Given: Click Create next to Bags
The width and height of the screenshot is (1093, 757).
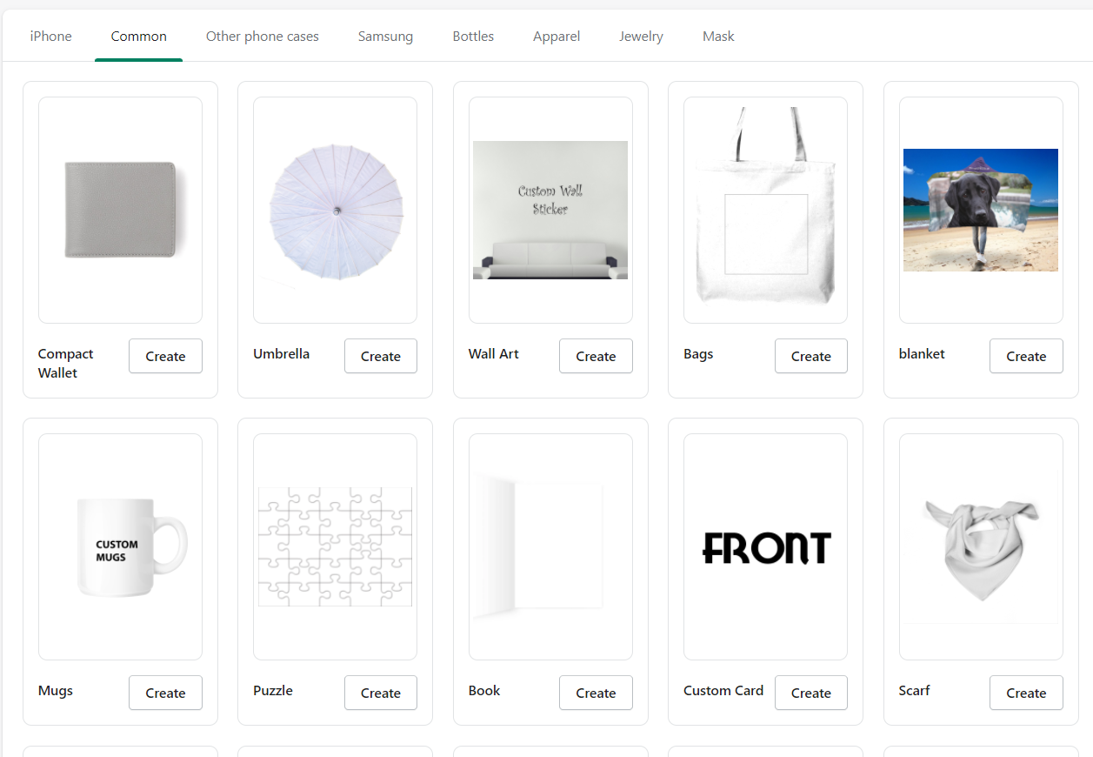Looking at the screenshot, I should point(811,356).
